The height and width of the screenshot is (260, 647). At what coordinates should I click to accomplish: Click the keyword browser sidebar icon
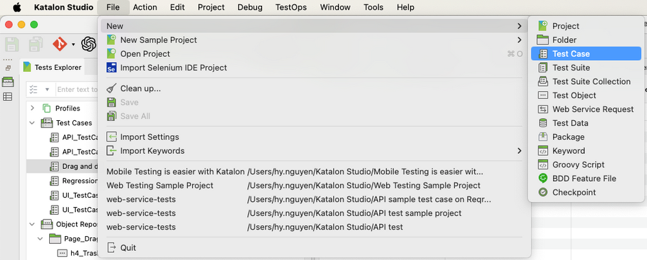point(8,82)
